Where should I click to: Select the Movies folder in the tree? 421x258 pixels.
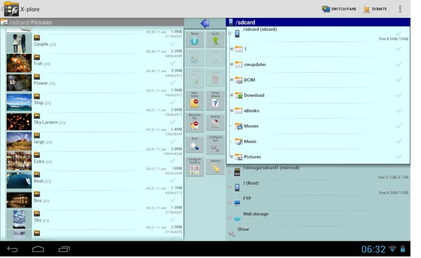click(x=251, y=126)
